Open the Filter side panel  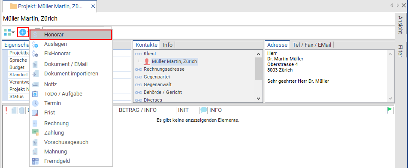point(400,51)
